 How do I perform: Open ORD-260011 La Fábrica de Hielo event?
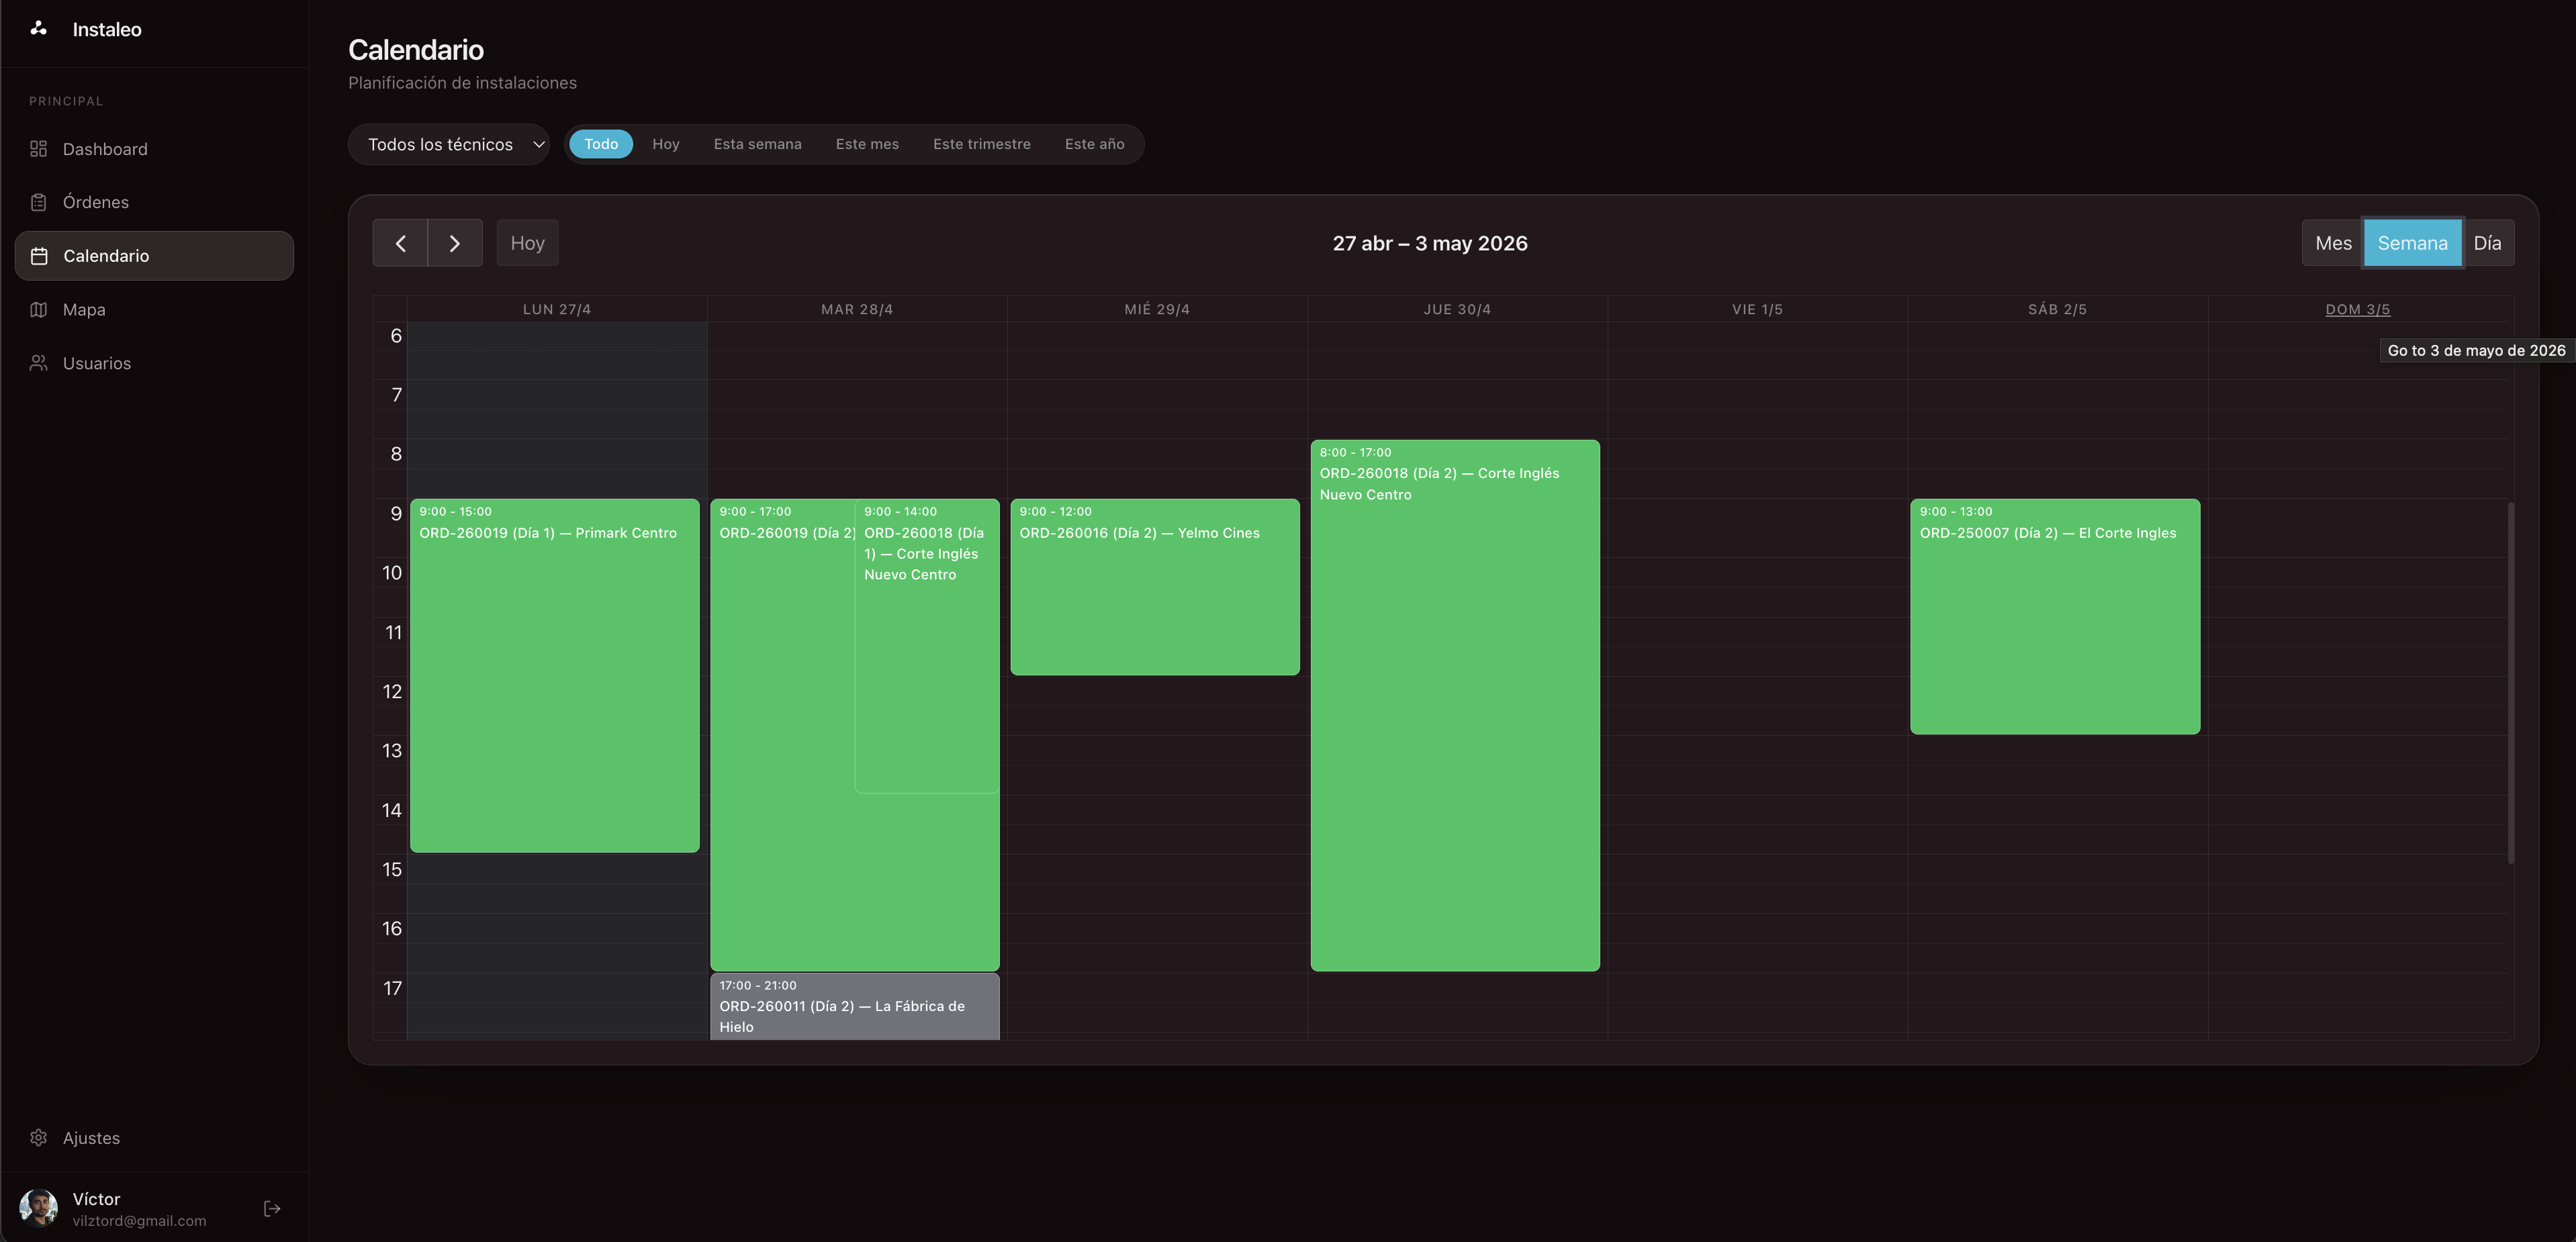(x=855, y=1007)
